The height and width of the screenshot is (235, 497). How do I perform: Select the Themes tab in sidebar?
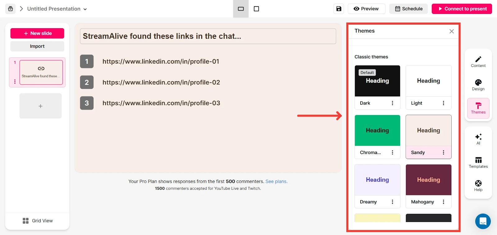478,108
